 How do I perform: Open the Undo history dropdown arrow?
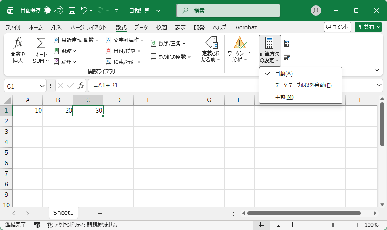point(91,11)
